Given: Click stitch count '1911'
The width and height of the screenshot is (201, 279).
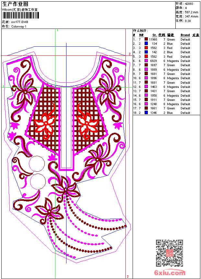Looking at the screenshot, I should coord(154,100).
